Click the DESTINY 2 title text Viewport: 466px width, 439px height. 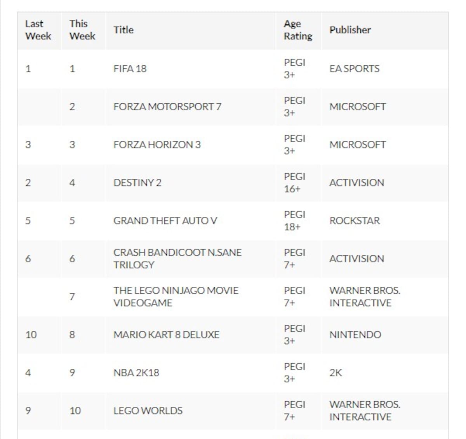[137, 183]
